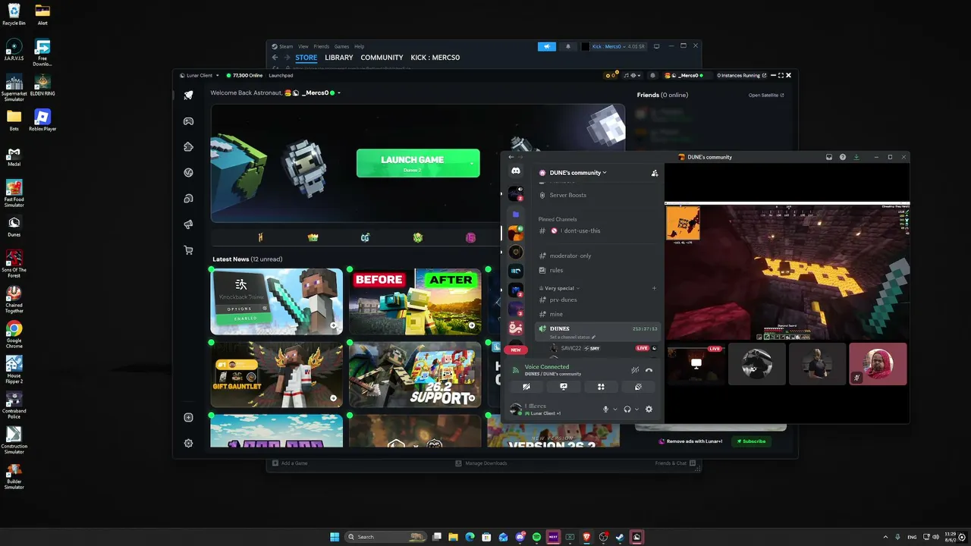Edit the Set a channel status text

coord(573,337)
